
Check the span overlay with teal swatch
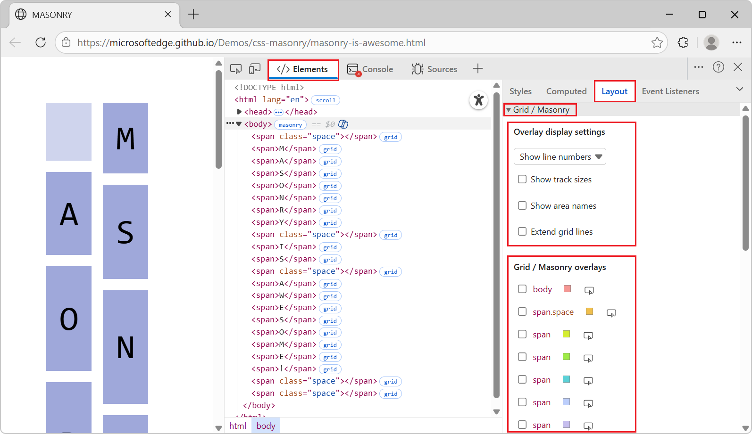tap(522, 379)
